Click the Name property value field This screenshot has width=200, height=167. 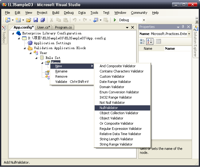(x=178, y=49)
